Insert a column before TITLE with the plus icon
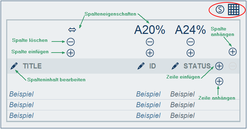 pyautogui.click(x=71, y=53)
